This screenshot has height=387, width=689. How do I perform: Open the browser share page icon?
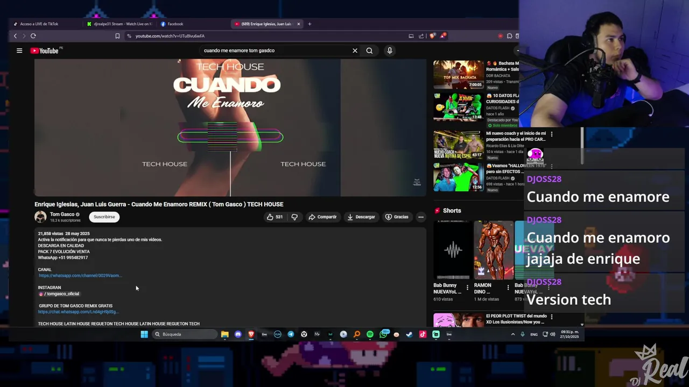pyautogui.click(x=421, y=36)
